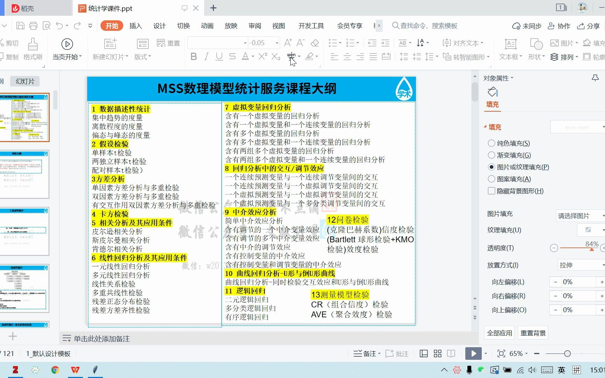Select Gradient fill radio option
Screen dimensions: 605x378
[x=492, y=155]
